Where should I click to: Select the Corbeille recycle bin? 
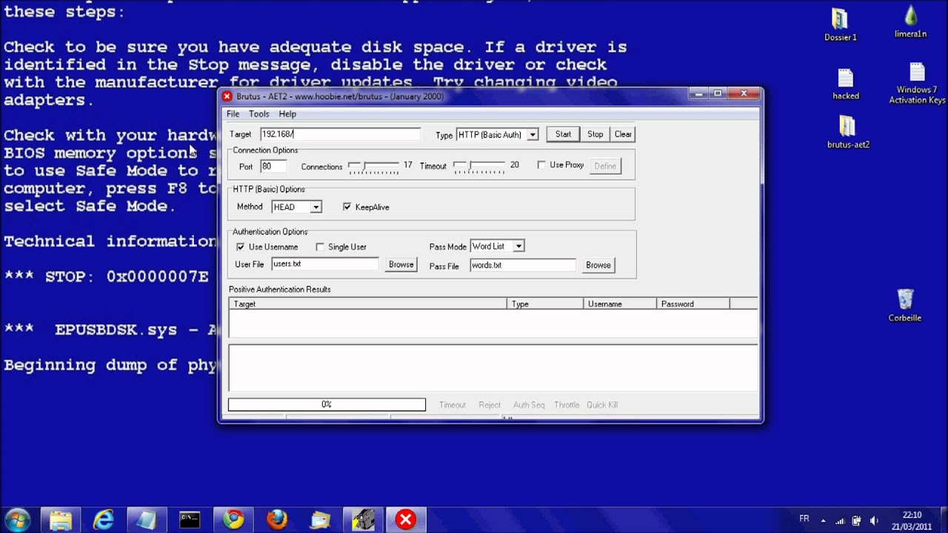[x=905, y=306]
